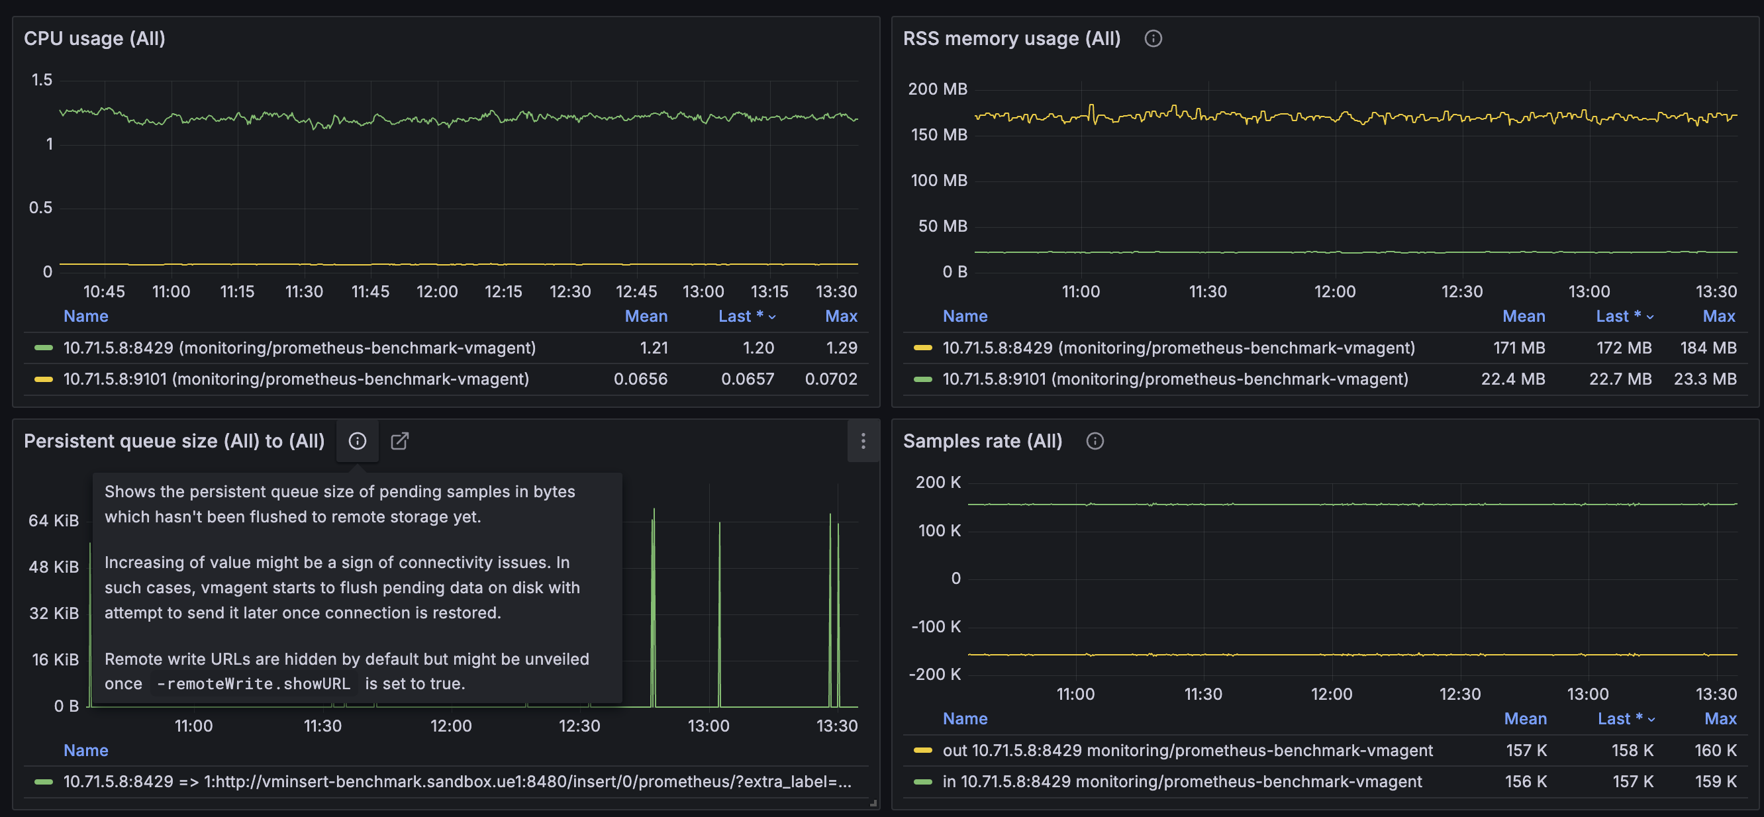Toggle vminsert-benchmark remote write series in legend
The width and height of the screenshot is (1764, 817).
[457, 782]
